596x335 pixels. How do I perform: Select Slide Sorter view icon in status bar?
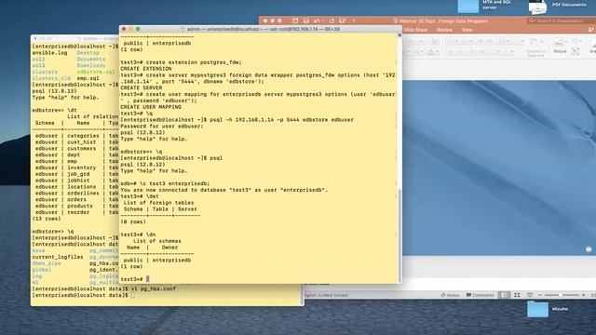[x=517, y=295]
